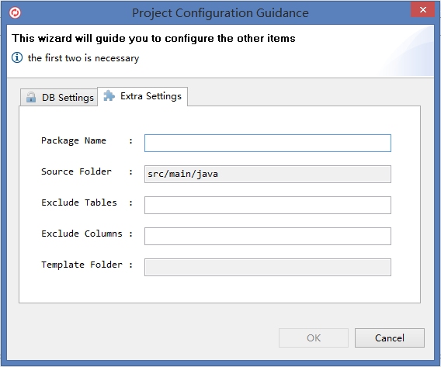The height and width of the screenshot is (367, 441).
Task: Select the Extra Settings tab label
Action: coord(151,96)
